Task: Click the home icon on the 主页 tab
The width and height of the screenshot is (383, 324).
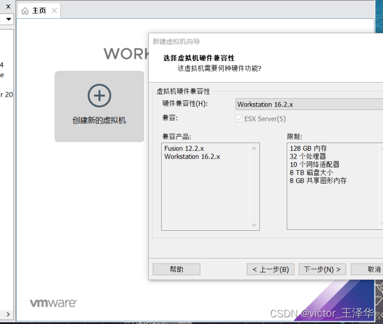Action: [x=25, y=11]
